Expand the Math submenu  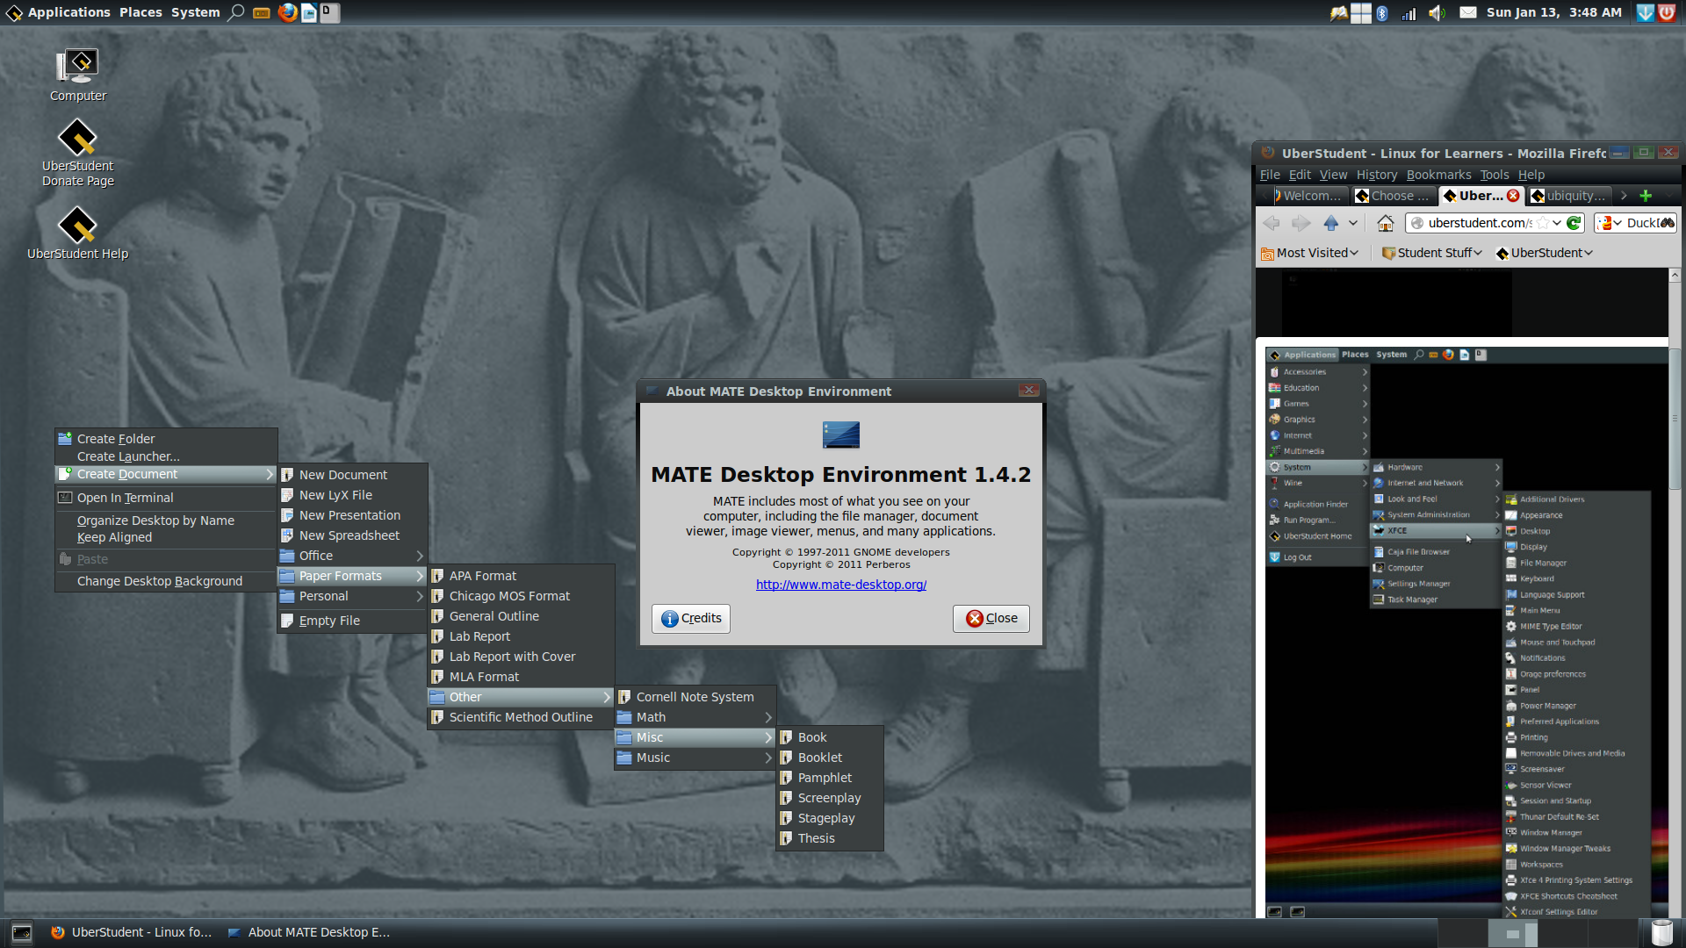(x=695, y=717)
